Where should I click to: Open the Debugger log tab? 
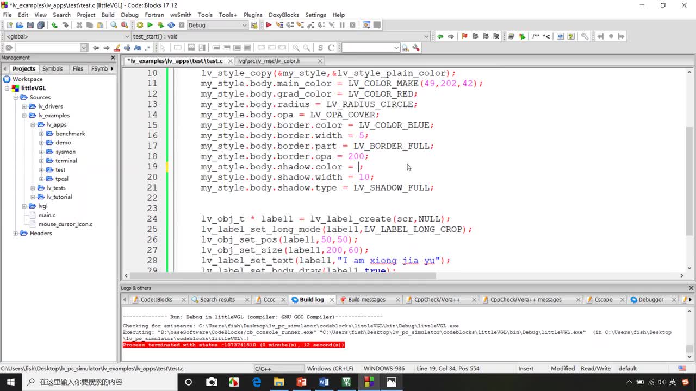click(x=650, y=300)
